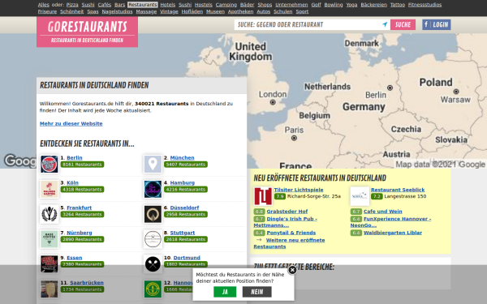Image resolution: width=487 pixels, height=304 pixels.
Task: Open the Mehr zu dieser Website link
Action: (71, 123)
